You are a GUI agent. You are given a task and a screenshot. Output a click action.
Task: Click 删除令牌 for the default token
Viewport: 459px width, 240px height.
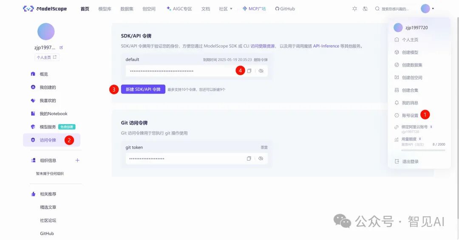(x=261, y=60)
